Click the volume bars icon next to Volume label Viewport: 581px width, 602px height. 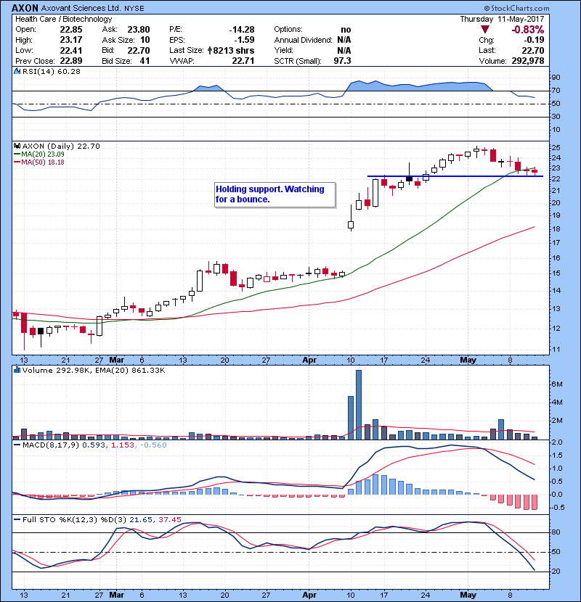click(17, 370)
